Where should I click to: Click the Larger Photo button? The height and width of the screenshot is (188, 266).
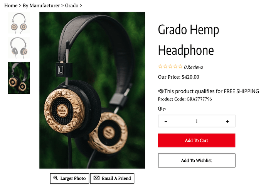[x=69, y=178]
